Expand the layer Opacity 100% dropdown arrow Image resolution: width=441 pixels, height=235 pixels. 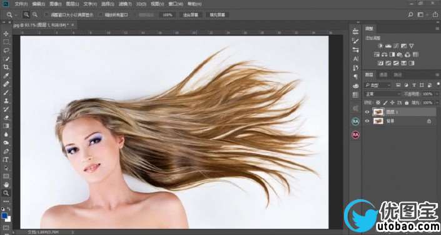(x=437, y=94)
